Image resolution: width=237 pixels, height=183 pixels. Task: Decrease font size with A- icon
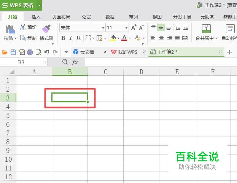[x=142, y=28]
